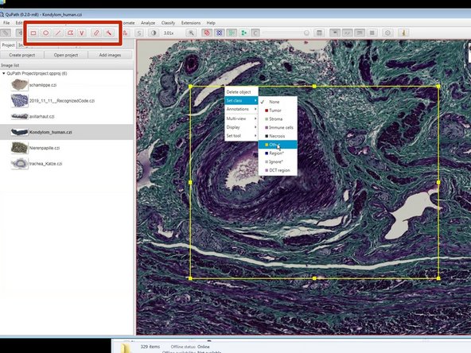The height and width of the screenshot is (353, 471).
Task: Open the measurement table icon
Action: 319,33
